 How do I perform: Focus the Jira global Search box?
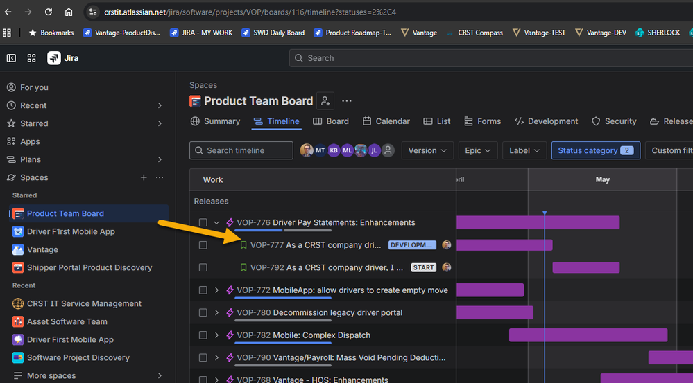(490, 58)
